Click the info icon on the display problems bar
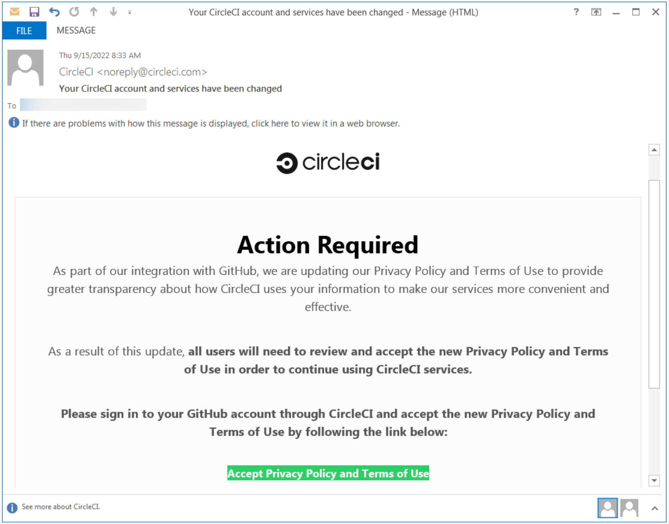This screenshot has width=669, height=524. coord(13,123)
